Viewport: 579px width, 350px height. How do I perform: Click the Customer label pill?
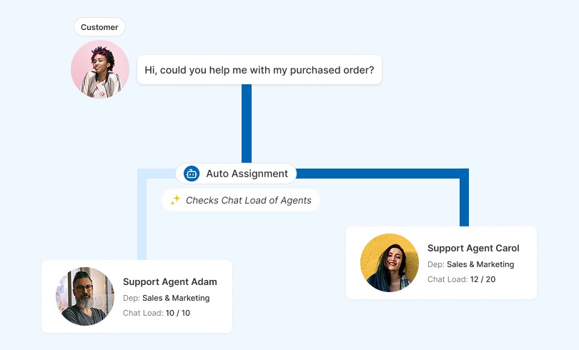coord(99,27)
